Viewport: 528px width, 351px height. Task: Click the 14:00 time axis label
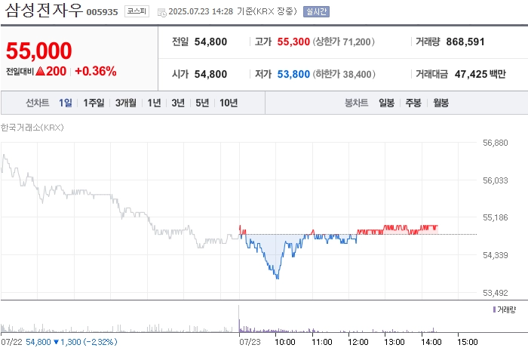pos(431,342)
